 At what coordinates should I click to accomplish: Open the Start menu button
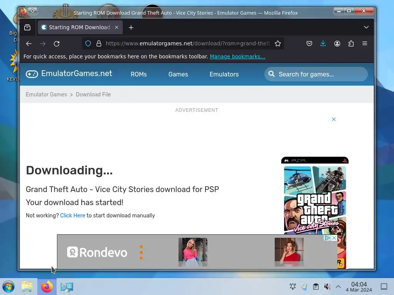[x=8, y=287]
